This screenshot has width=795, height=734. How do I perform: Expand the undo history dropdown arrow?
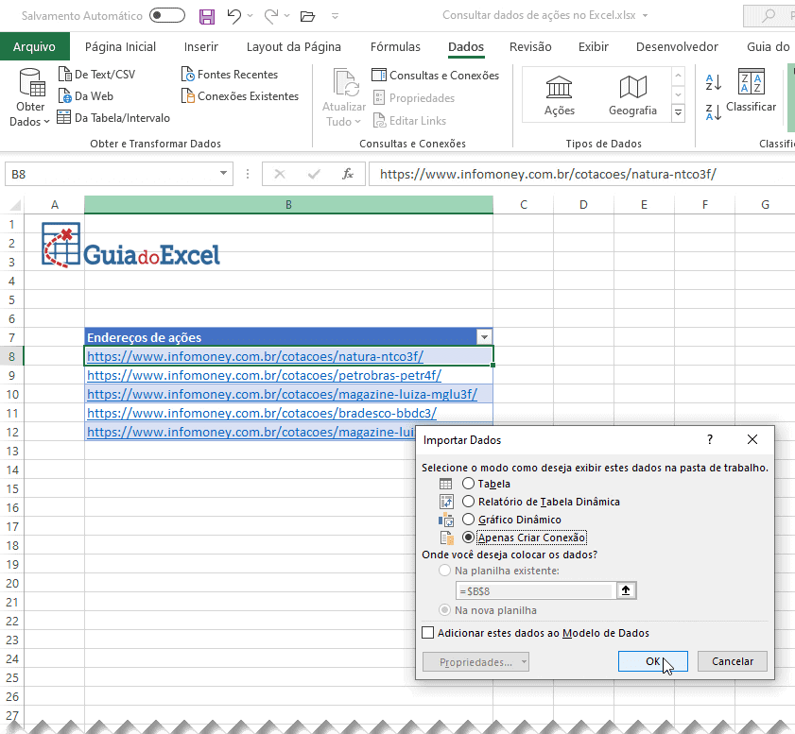(250, 16)
